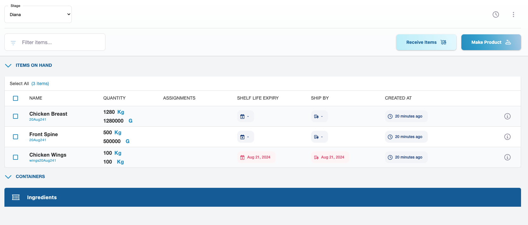Screen dimensions: 528x225
Task: Check the select-all header checkbox
Action: [x=15, y=98]
